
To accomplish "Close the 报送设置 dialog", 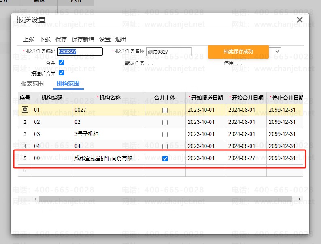I will coord(300,20).
